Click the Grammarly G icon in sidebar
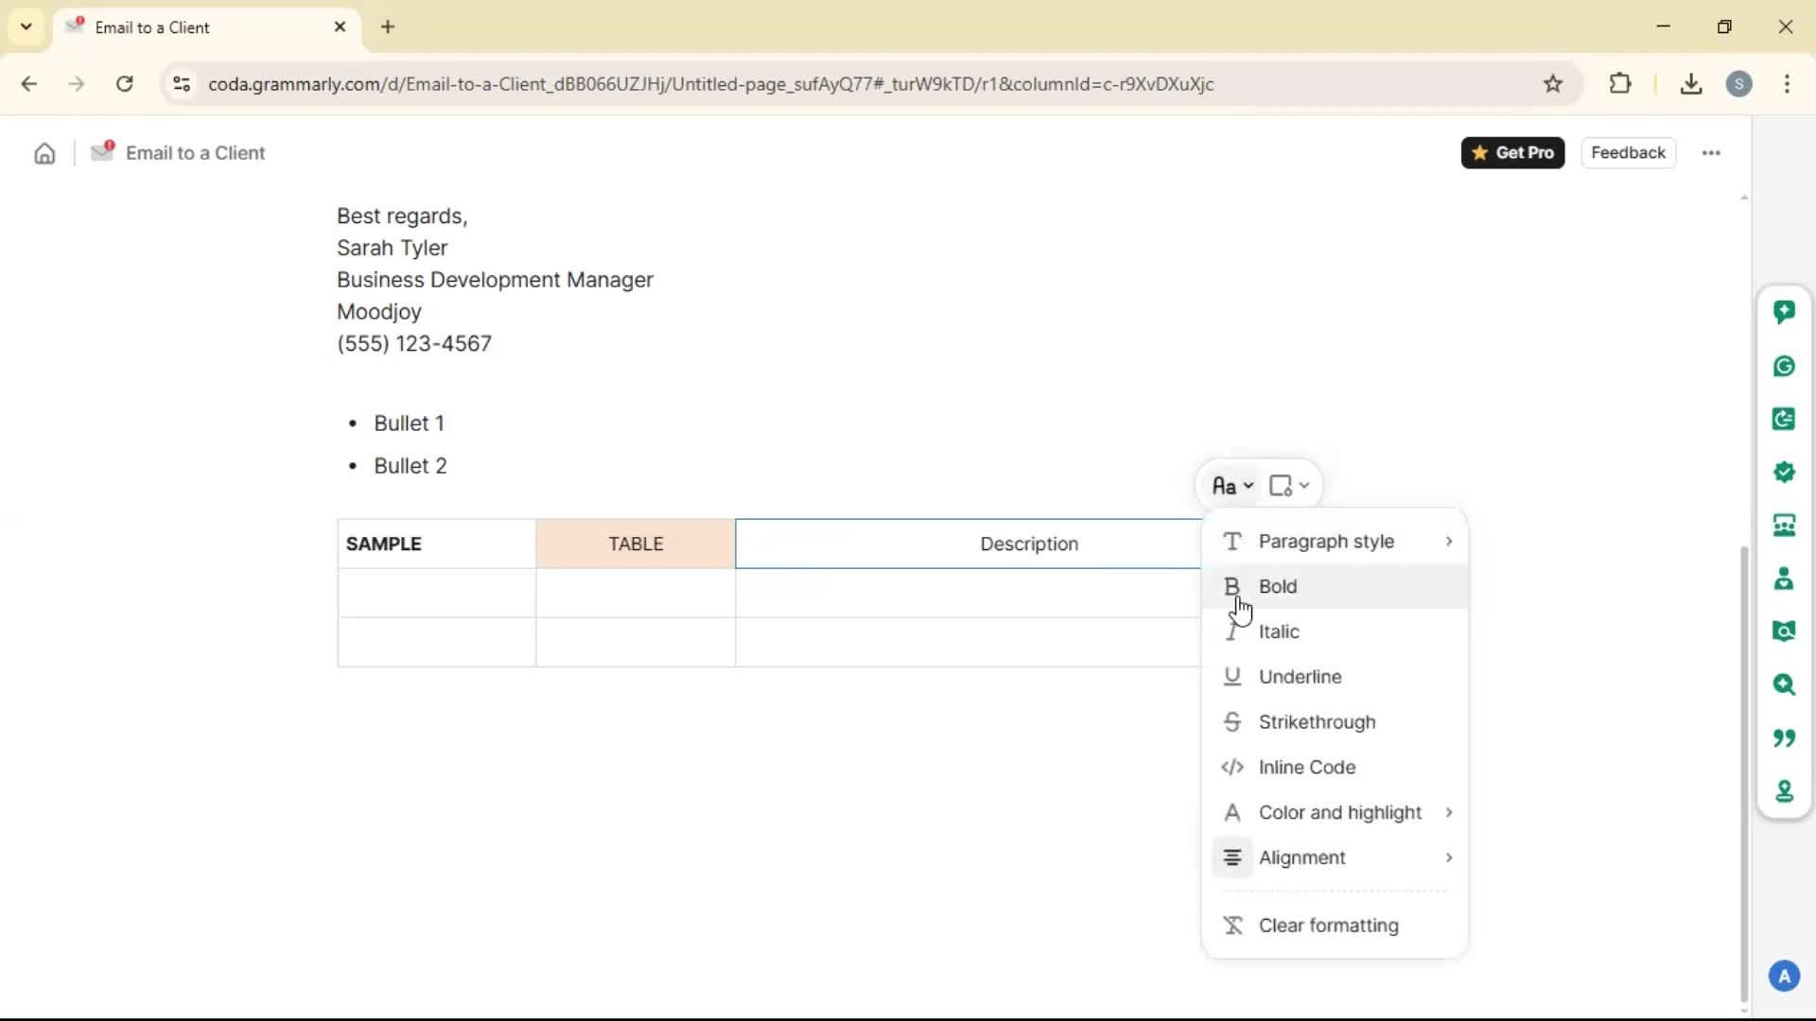Image resolution: width=1816 pixels, height=1021 pixels. [x=1784, y=366]
